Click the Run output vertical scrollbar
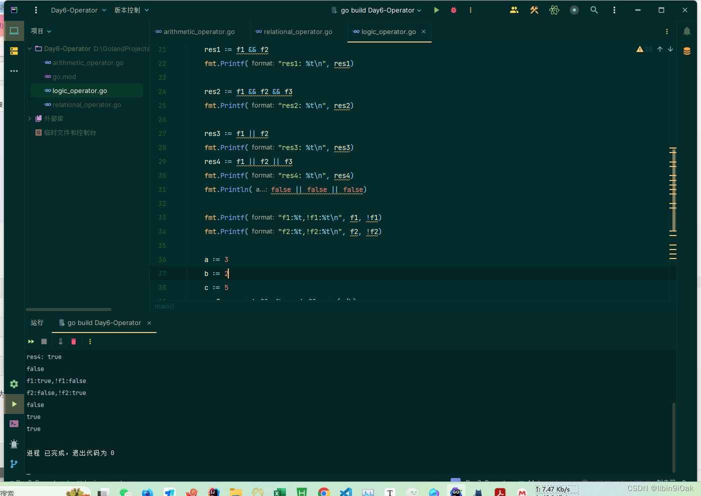Viewport: 701px width, 496px height. pos(674,437)
